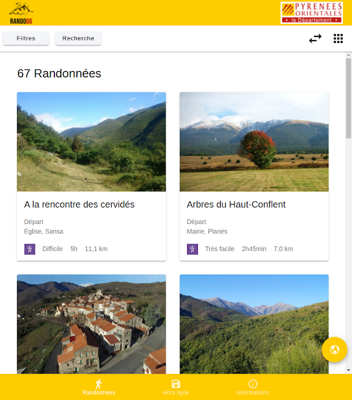Open 'Arbres du Haut-Conflent' hike title
Screen dimensions: 352x400
(236, 204)
